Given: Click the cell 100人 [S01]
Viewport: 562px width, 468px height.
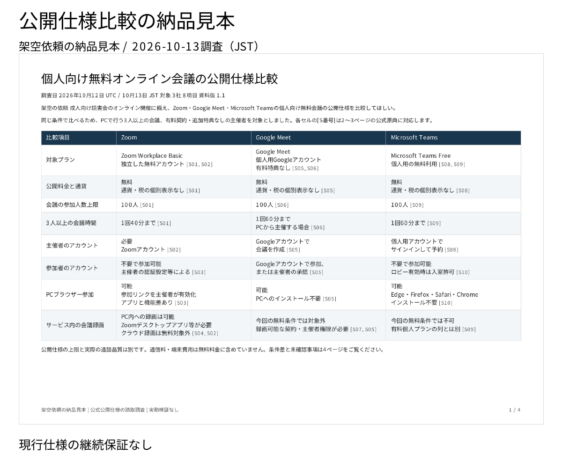Looking at the screenshot, I should [x=184, y=205].
